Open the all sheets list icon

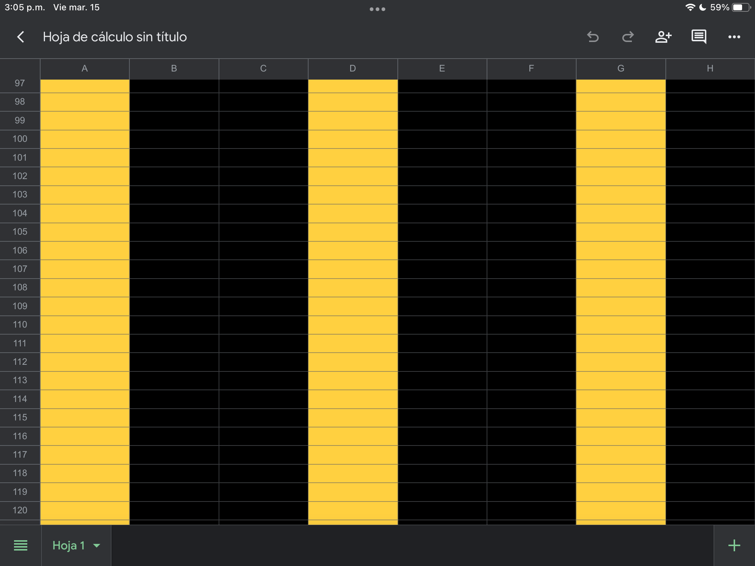21,545
